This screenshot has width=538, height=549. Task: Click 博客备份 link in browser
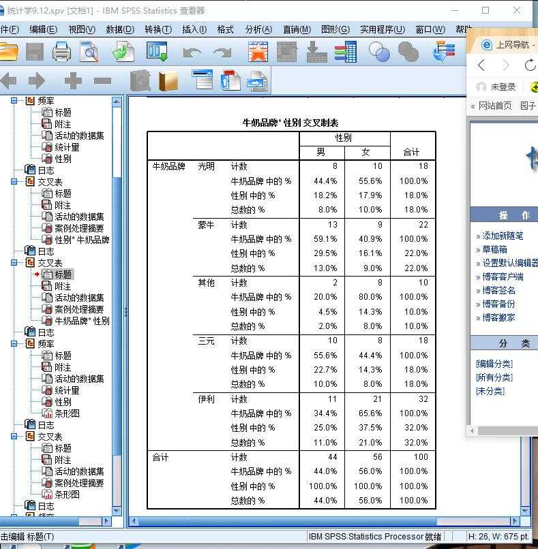(x=498, y=304)
